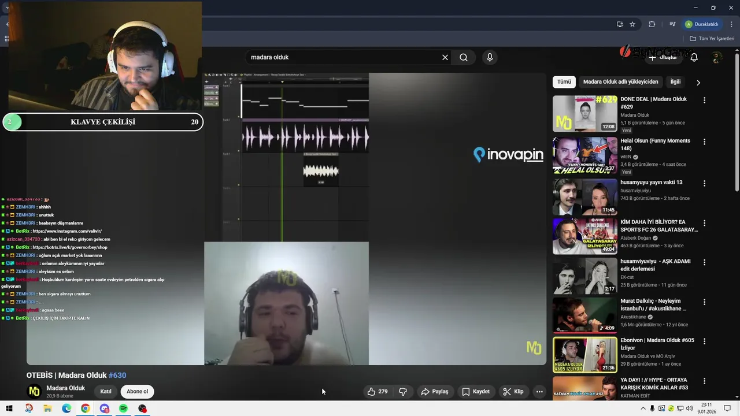Open the YouTube account avatar menu
This screenshot has width=740, height=416.
(717, 57)
